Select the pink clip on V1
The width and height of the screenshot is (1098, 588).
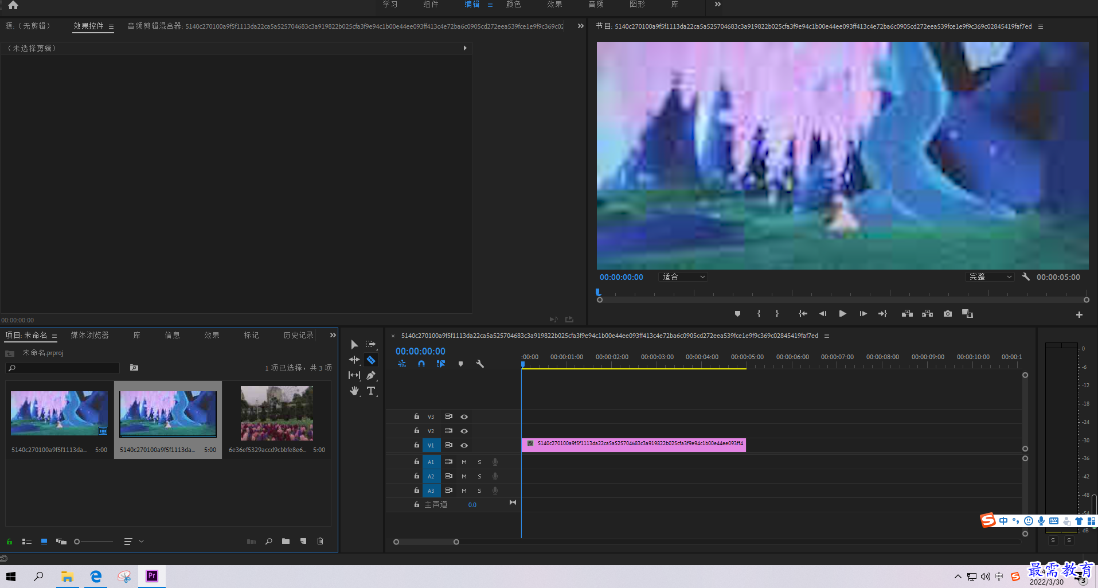click(634, 444)
